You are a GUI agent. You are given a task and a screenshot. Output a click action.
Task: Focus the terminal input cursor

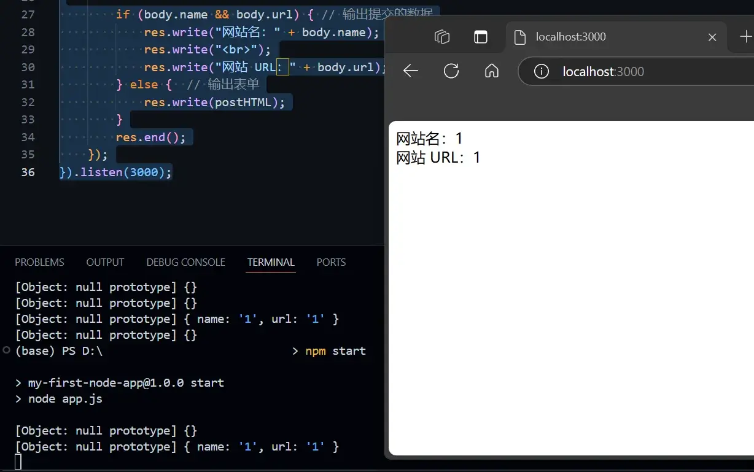click(x=18, y=462)
